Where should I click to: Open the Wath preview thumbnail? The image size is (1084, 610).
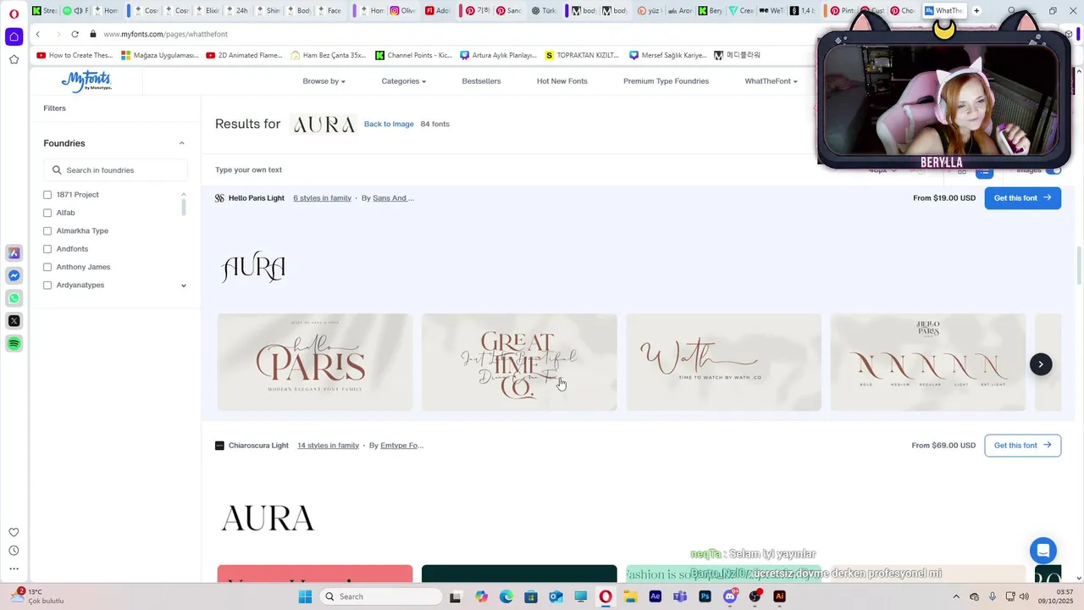[x=723, y=363]
